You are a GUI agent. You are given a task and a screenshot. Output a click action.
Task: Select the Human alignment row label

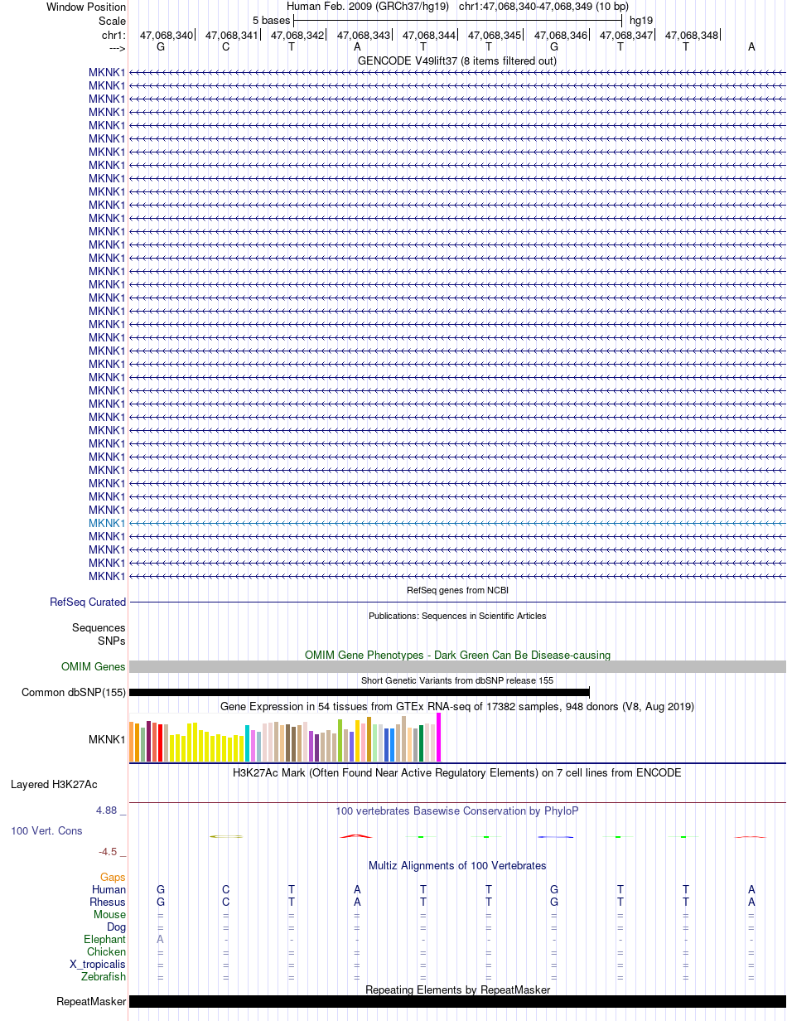tap(109, 889)
